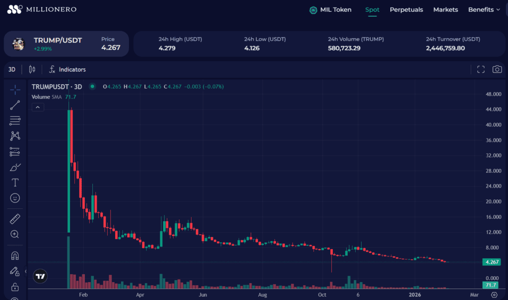Pick the ruler measure tool
508x300 pixels.
(x=15, y=218)
